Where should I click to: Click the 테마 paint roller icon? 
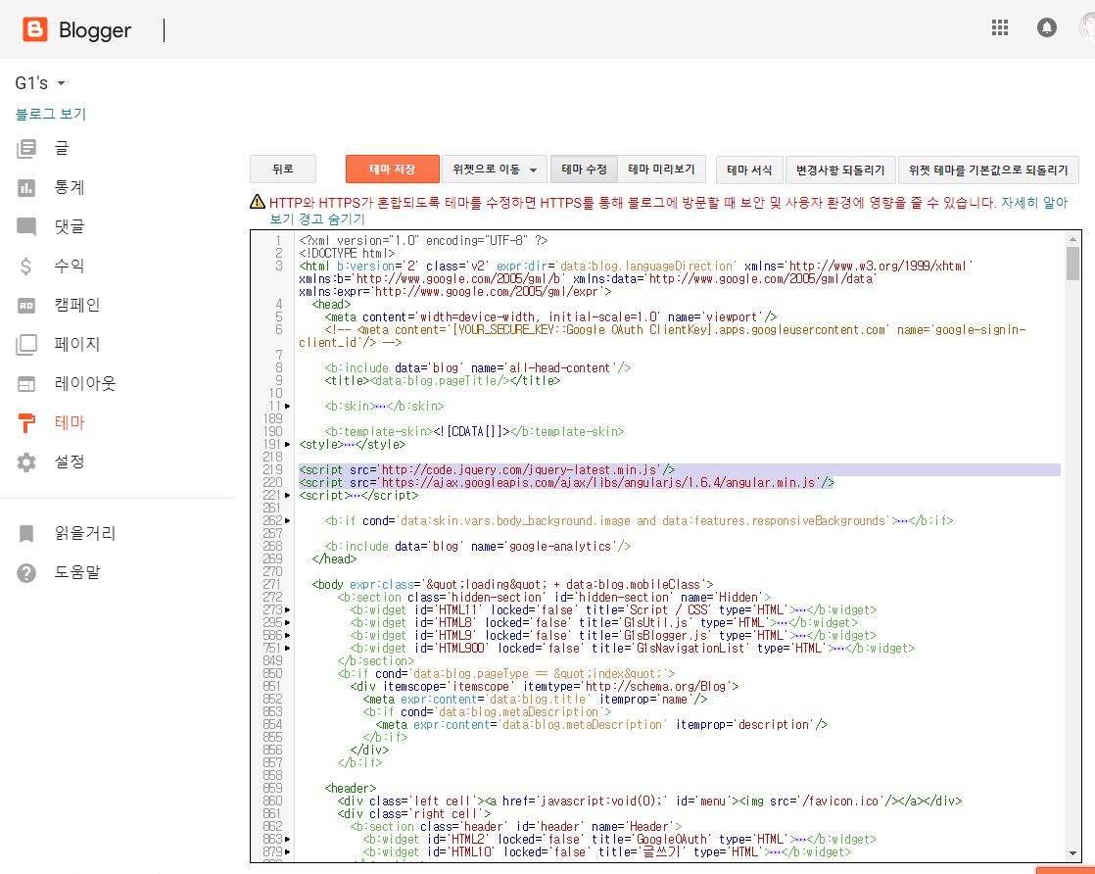coord(26,422)
